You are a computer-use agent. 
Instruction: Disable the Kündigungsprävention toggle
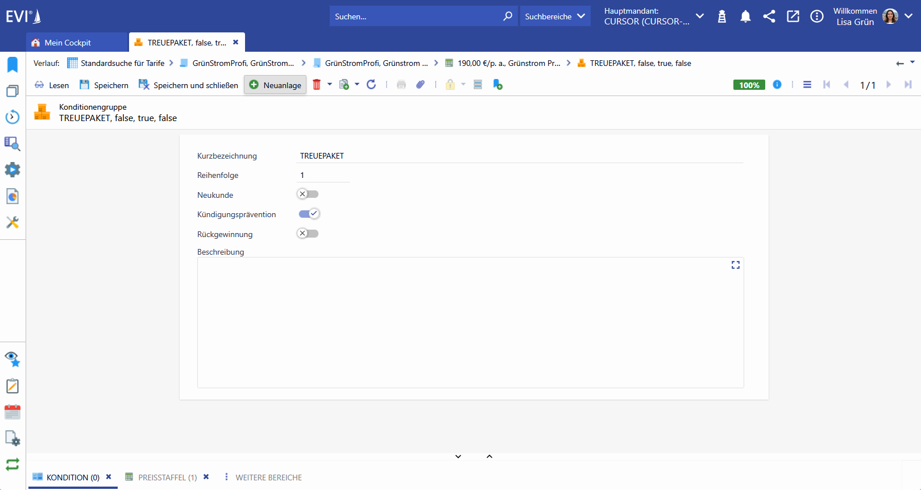[x=309, y=214]
